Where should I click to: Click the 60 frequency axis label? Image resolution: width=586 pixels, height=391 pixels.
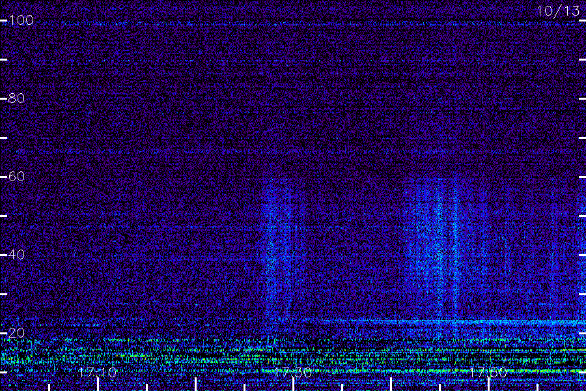tap(16, 177)
